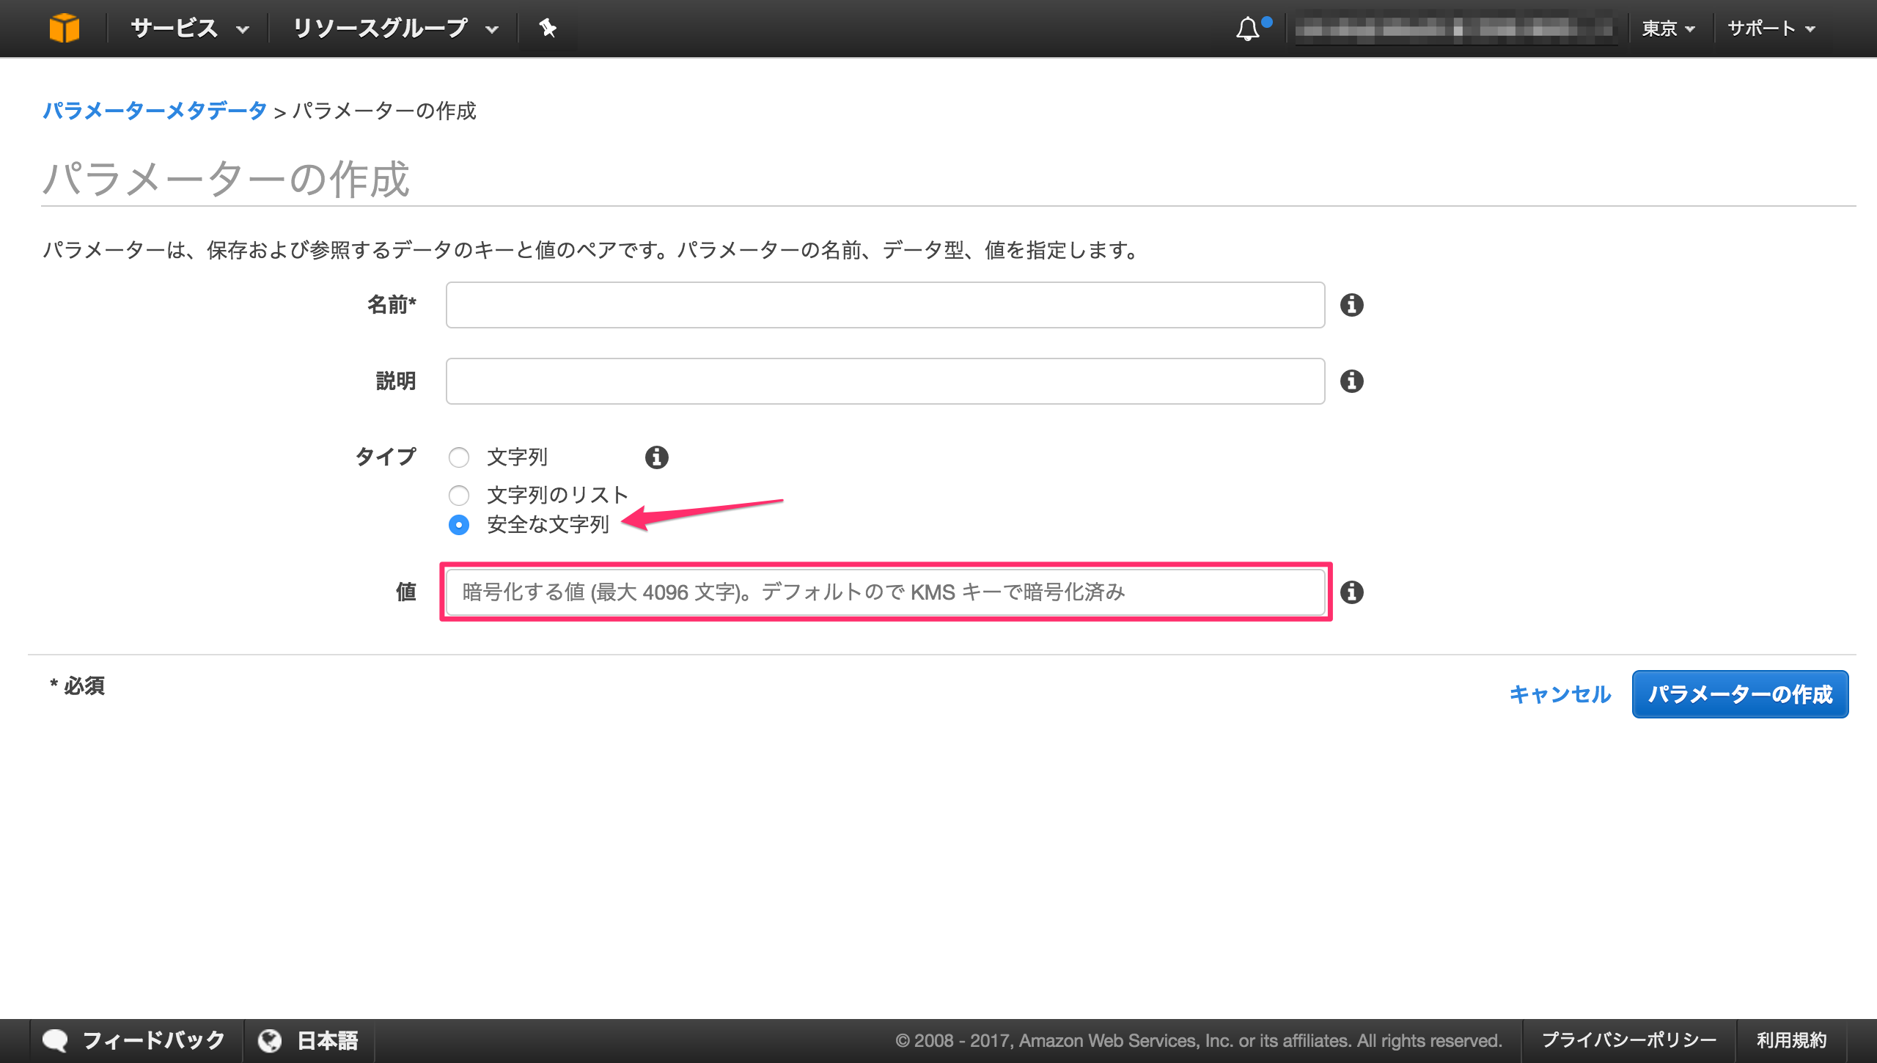Image resolution: width=1877 pixels, height=1063 pixels.
Task: Click the pushpin icon in navigation bar
Action: [548, 28]
